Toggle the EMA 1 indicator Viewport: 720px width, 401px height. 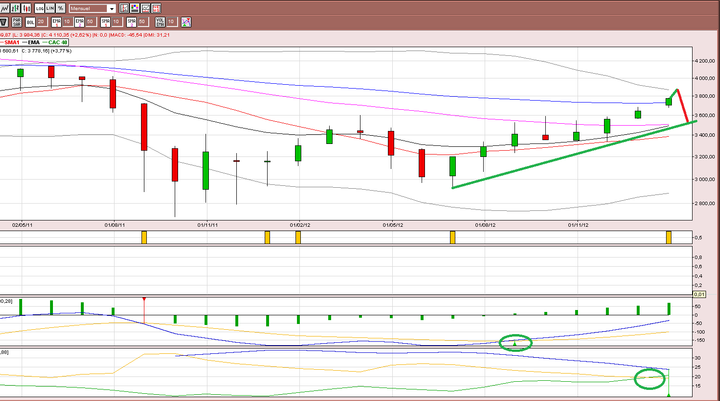click(x=56, y=22)
